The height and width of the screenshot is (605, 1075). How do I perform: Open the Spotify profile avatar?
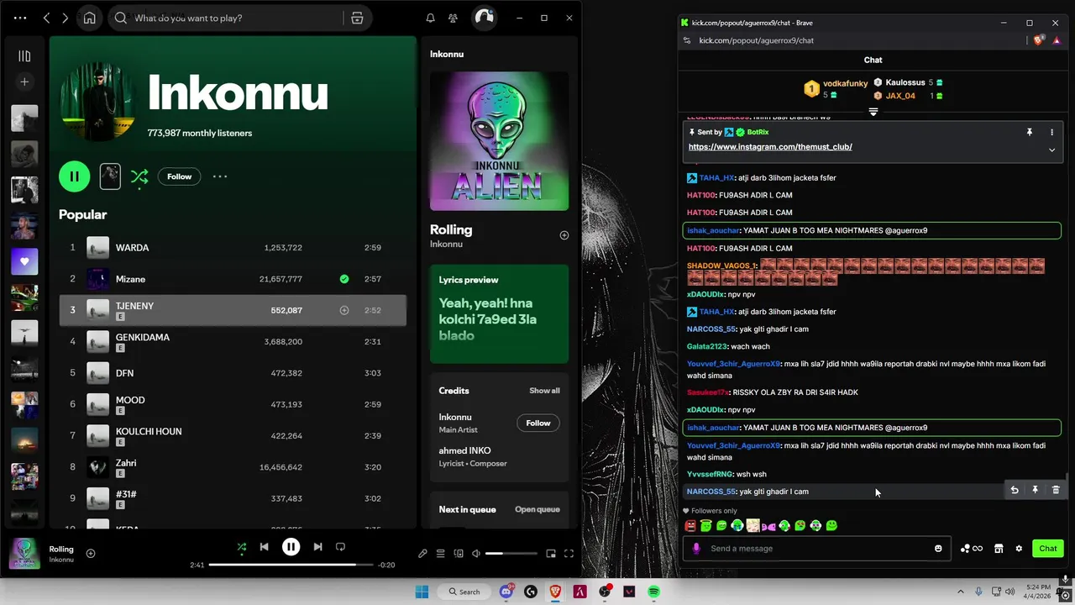click(485, 18)
